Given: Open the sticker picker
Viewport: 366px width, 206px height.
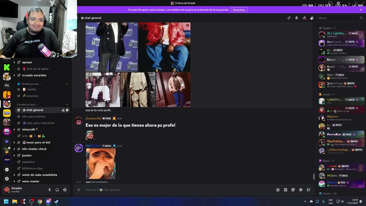Looking at the screenshot, I should (293, 190).
